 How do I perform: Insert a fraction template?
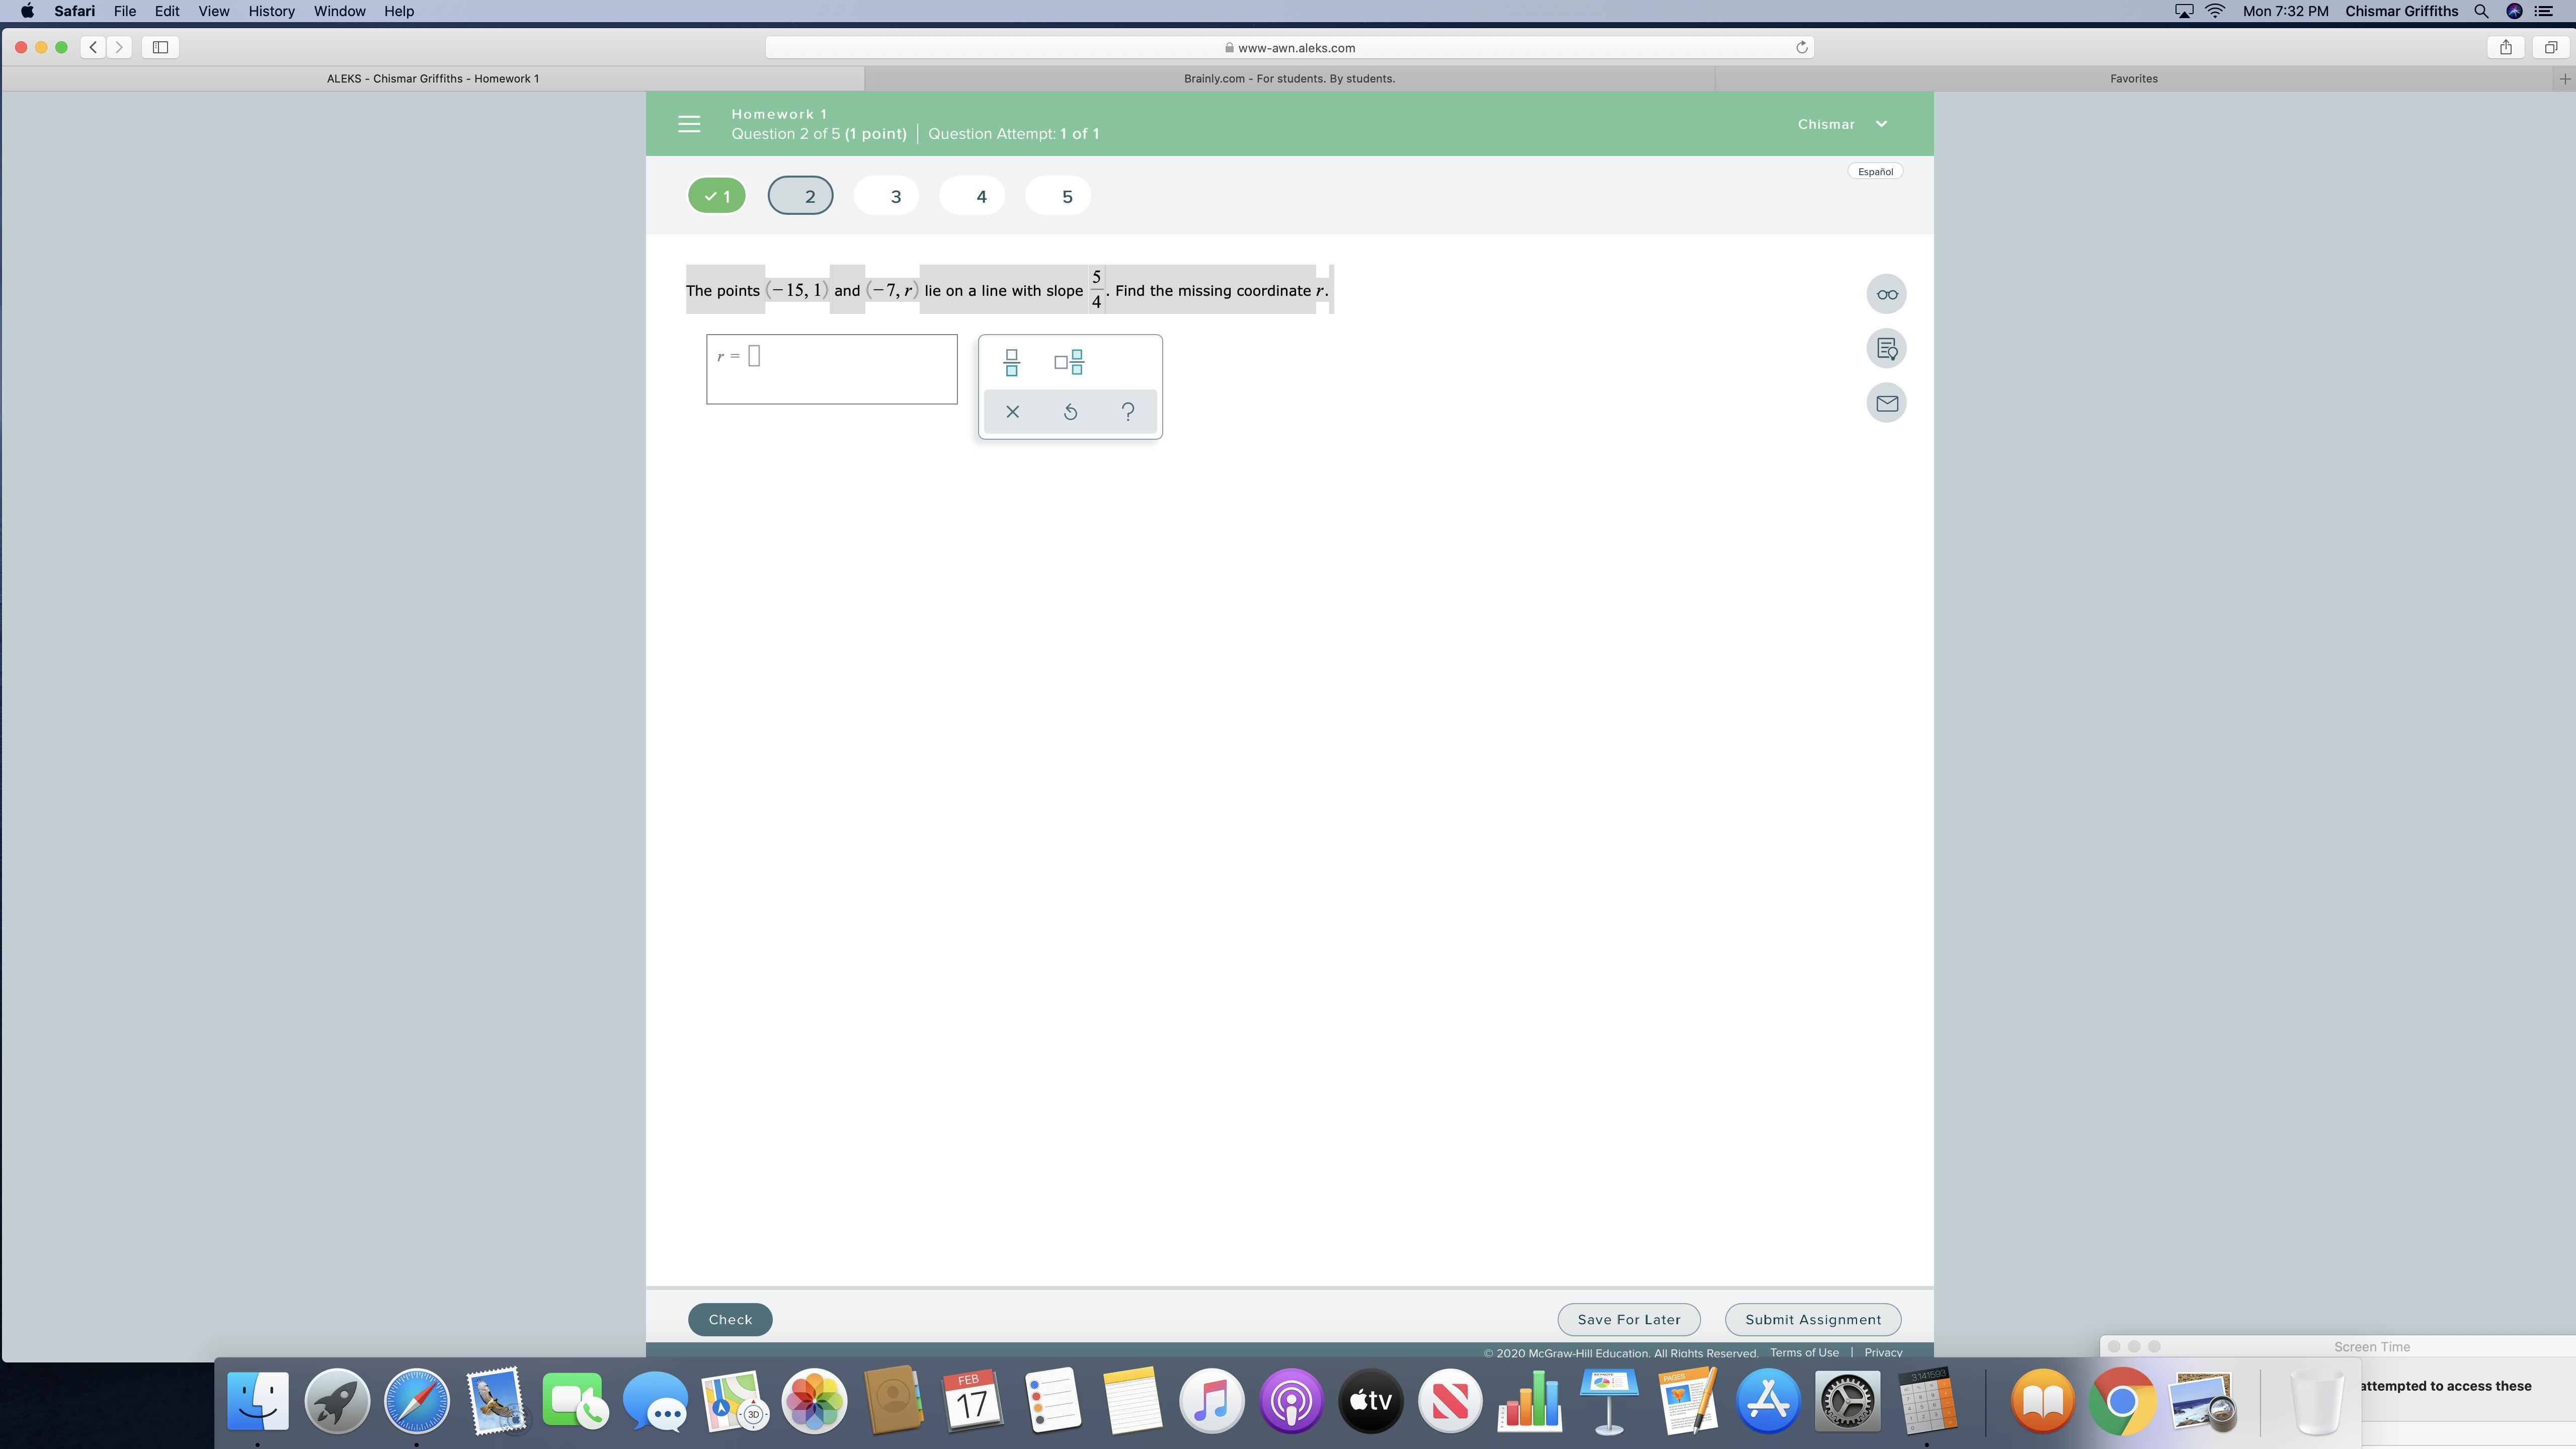pyautogui.click(x=1011, y=362)
